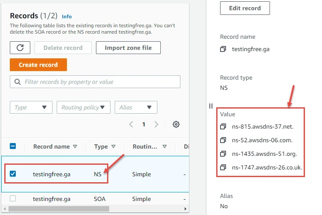This screenshot has width=322, height=215.
Task: Select the testingfree.ga SOA record checkbox
Action: [13, 198]
